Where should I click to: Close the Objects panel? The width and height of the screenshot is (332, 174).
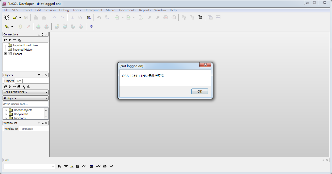(x=46, y=75)
